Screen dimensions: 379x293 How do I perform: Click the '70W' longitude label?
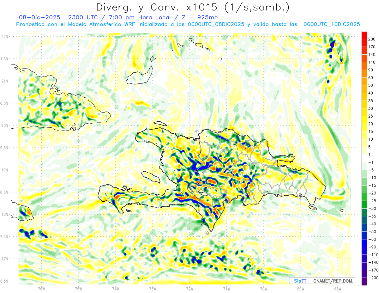264,289
